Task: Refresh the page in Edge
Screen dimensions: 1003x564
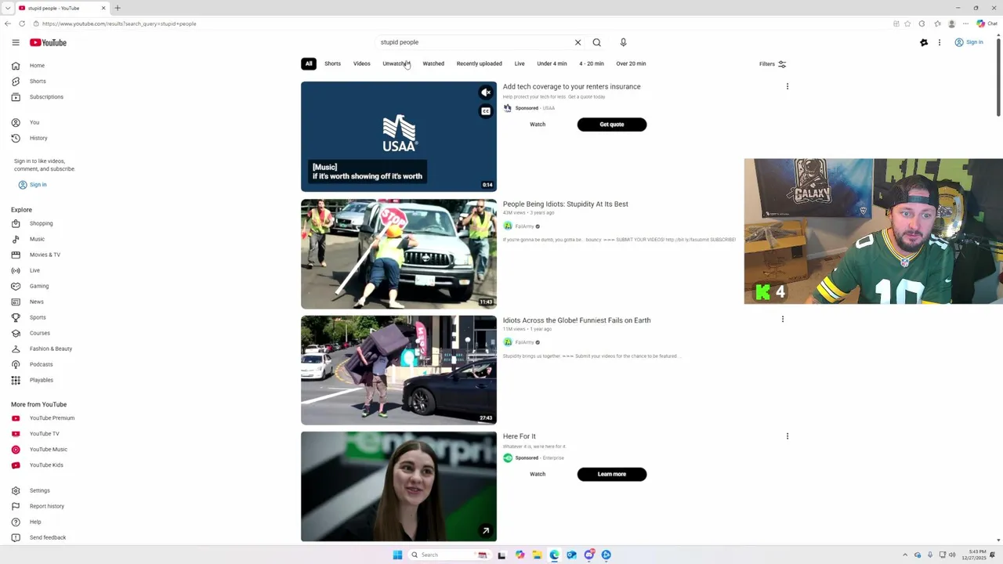Action: [22, 23]
